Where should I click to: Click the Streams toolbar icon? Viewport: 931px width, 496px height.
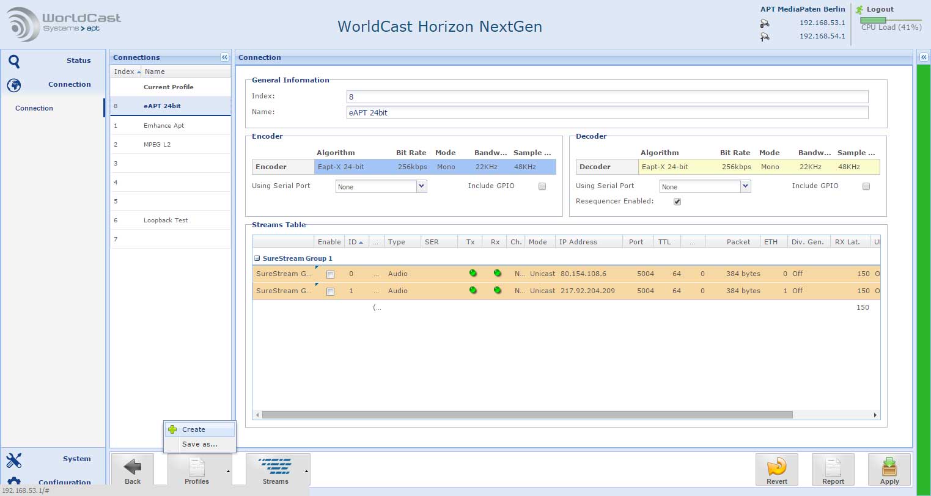coord(276,467)
